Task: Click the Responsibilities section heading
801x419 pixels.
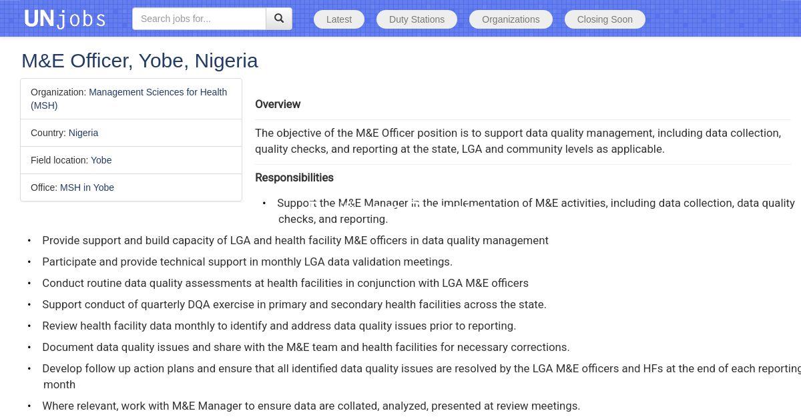Action: pyautogui.click(x=294, y=177)
